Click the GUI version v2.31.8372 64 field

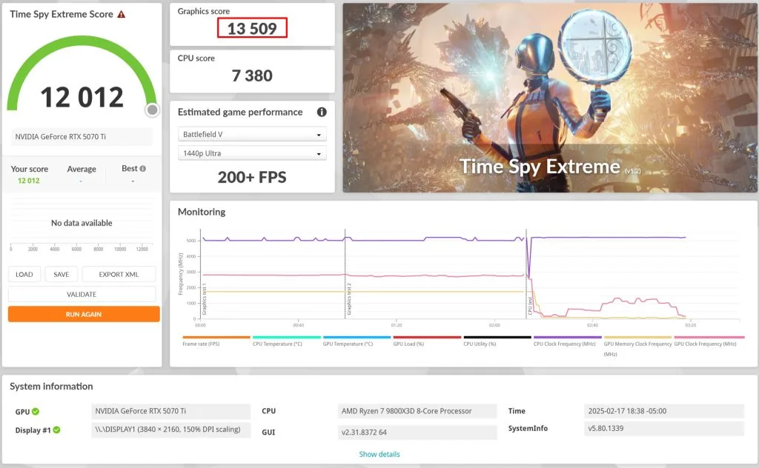point(417,432)
